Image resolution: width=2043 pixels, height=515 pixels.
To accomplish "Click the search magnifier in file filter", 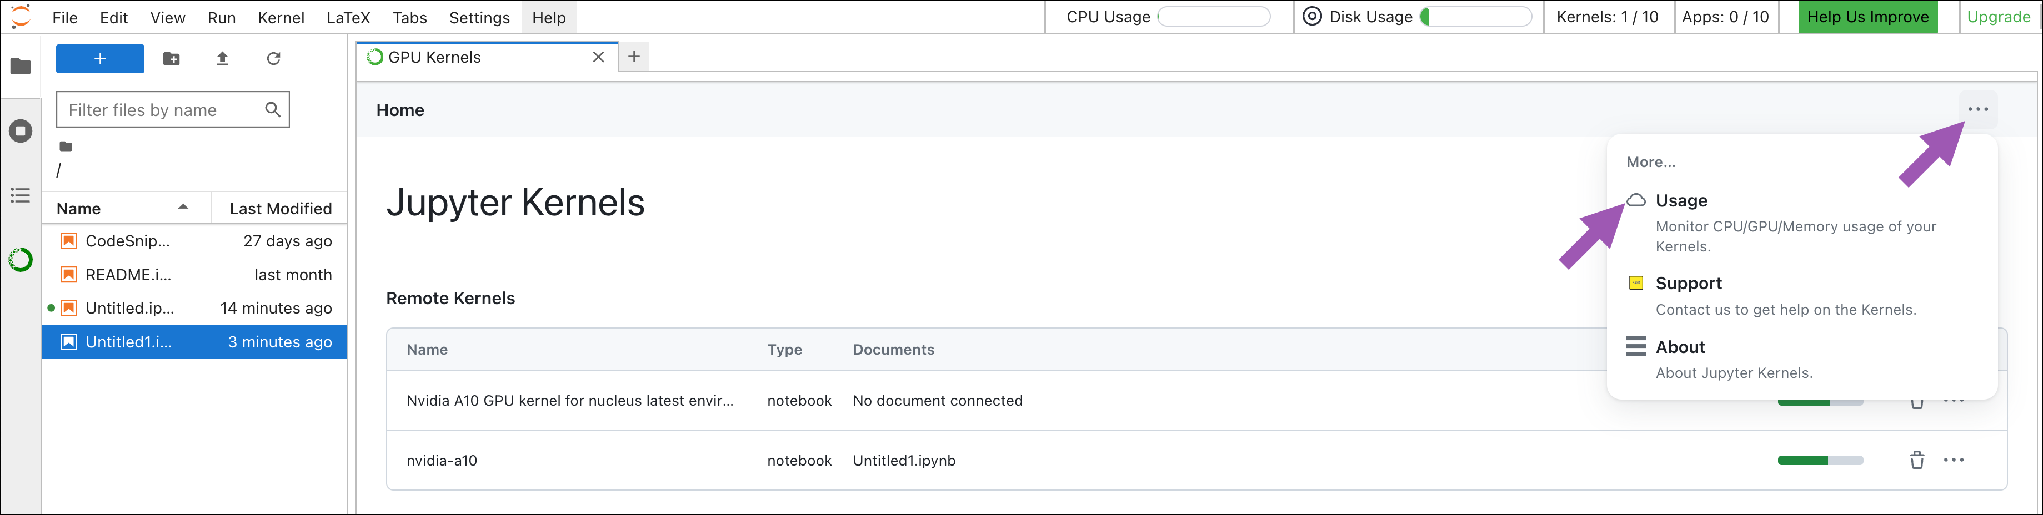I will [273, 109].
